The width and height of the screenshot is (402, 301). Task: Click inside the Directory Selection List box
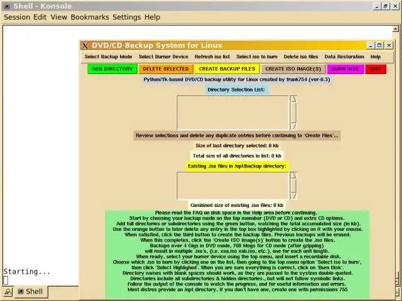pyautogui.click(x=233, y=113)
